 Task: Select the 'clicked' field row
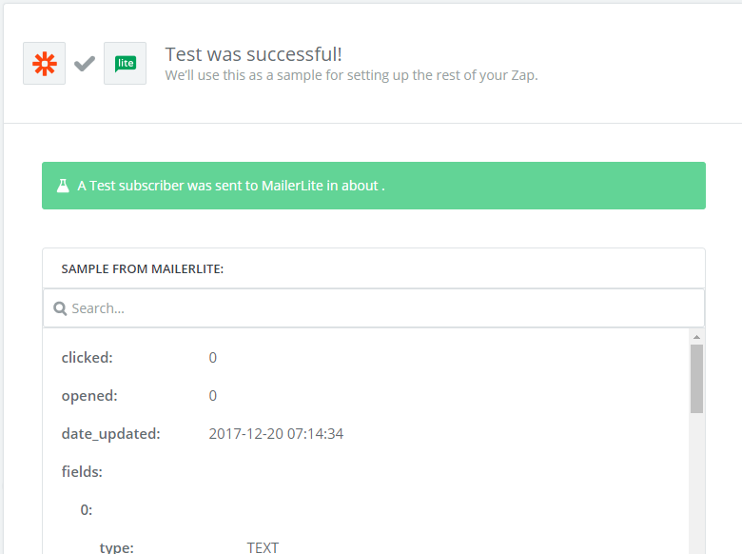[x=88, y=358]
